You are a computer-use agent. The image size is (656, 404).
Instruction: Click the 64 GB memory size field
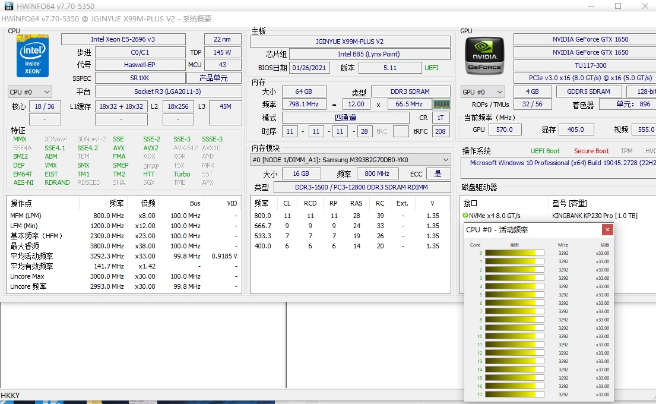(x=304, y=91)
